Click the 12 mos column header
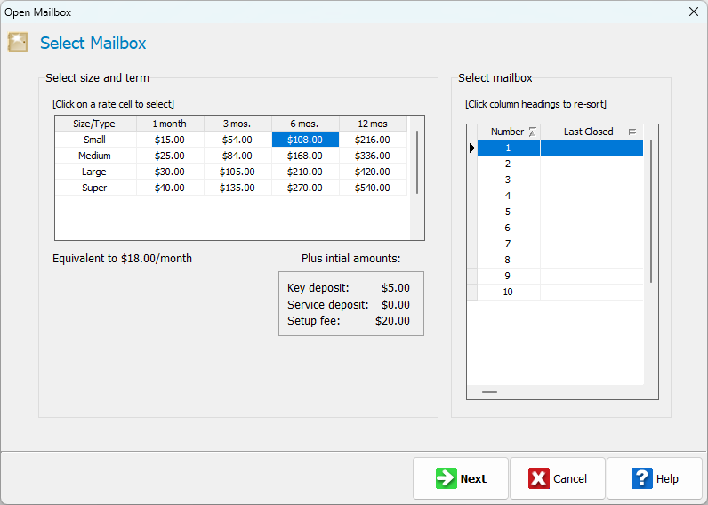Screen dimensions: 708x505 point(373,124)
